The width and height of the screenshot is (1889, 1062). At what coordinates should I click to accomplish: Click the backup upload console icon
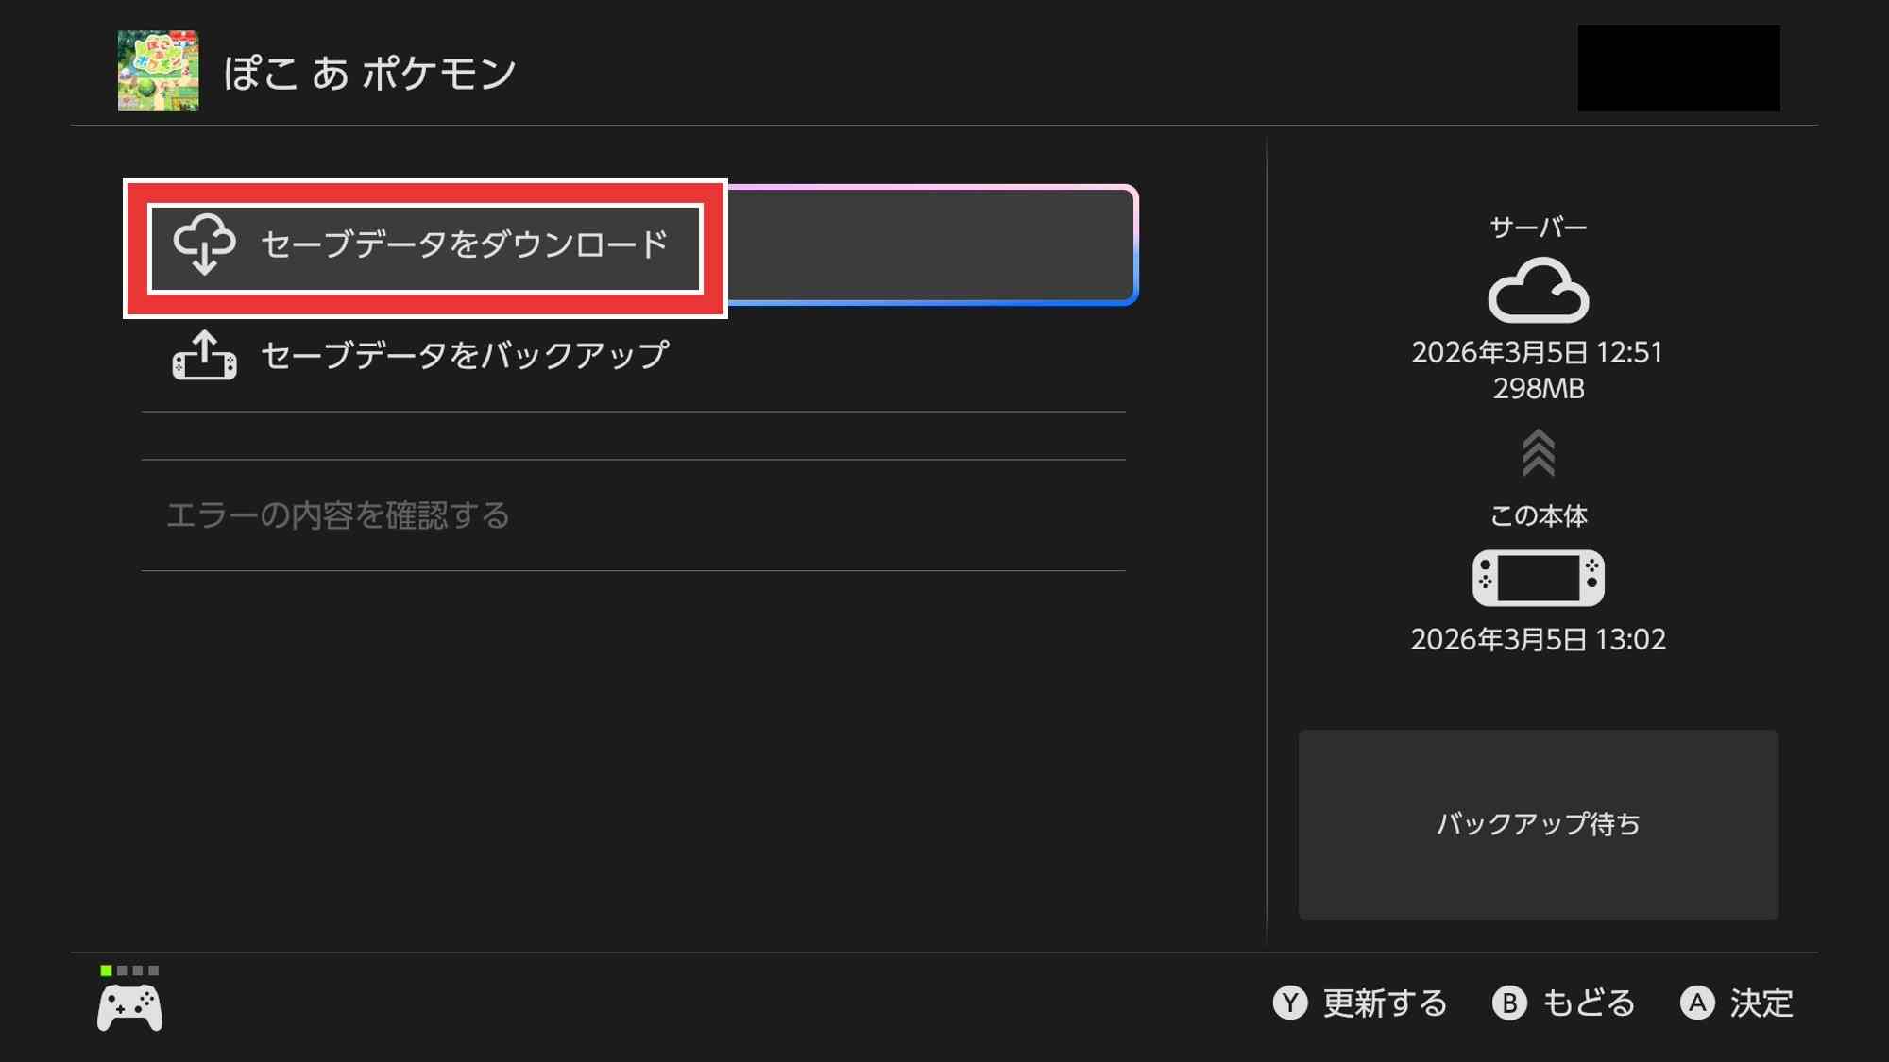(x=204, y=356)
